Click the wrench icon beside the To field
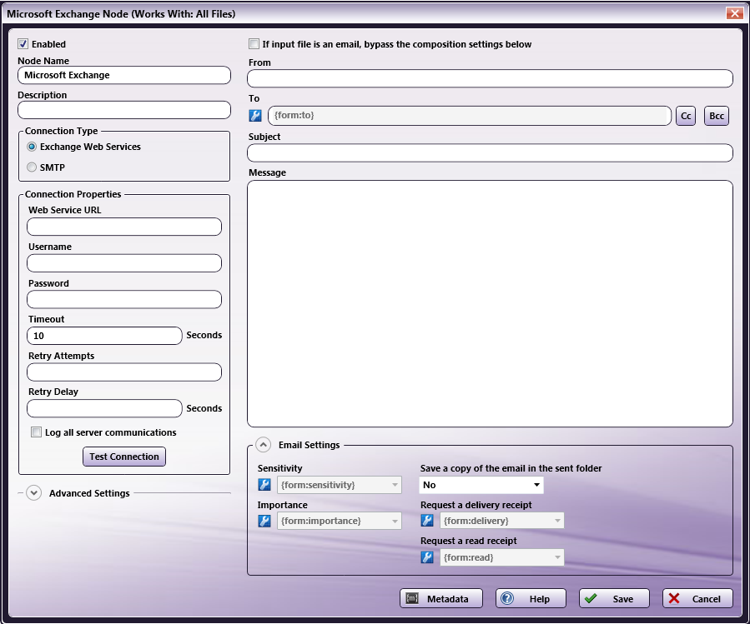The height and width of the screenshot is (624, 750). 255,116
